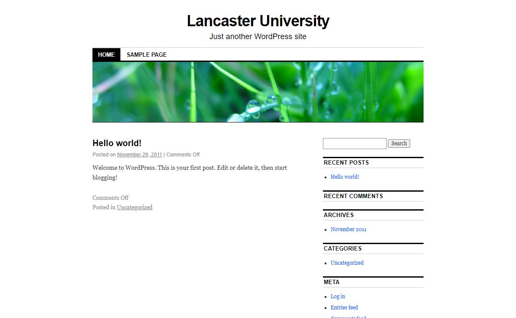
Task: Focus the sidebar search text field
Action: (355, 144)
